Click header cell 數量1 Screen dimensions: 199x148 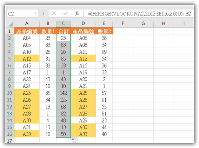tap(48, 31)
